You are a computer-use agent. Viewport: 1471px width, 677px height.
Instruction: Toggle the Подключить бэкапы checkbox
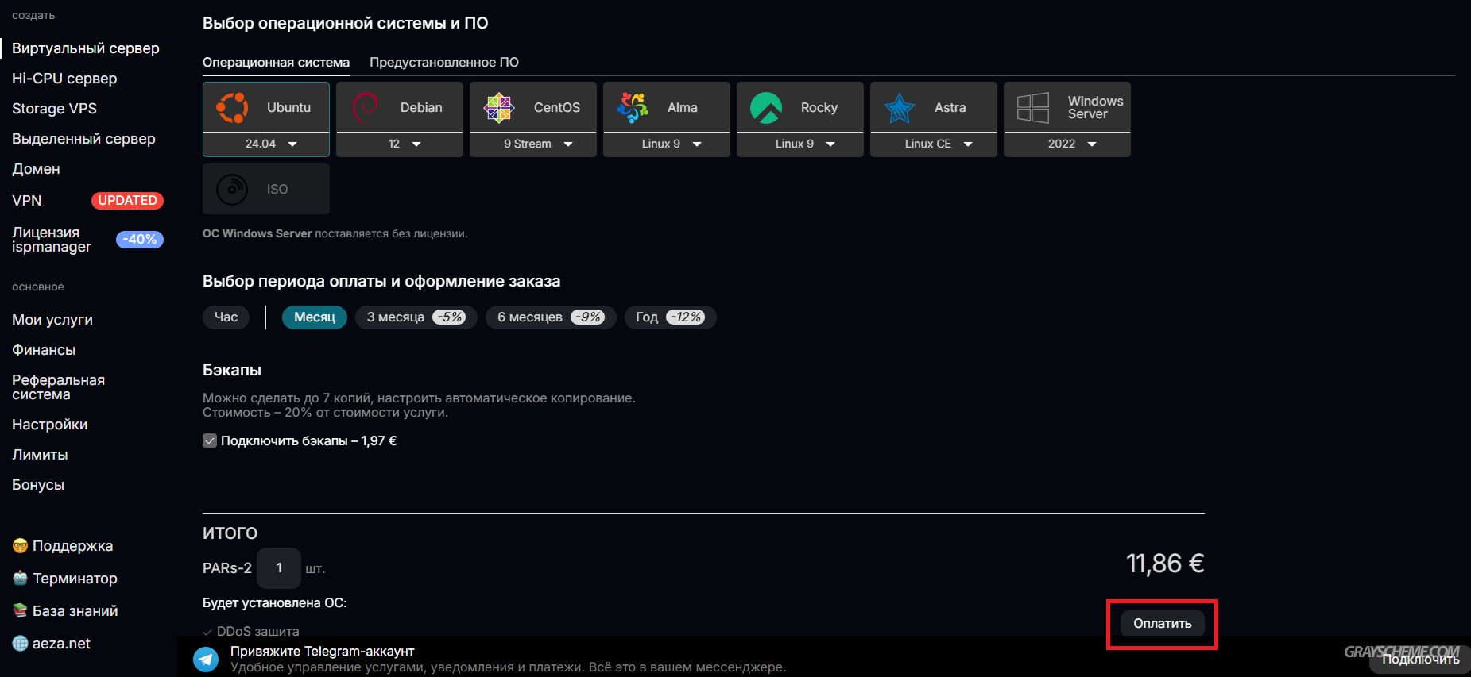click(210, 440)
